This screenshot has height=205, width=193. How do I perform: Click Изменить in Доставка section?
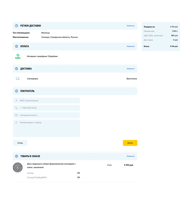131,69
